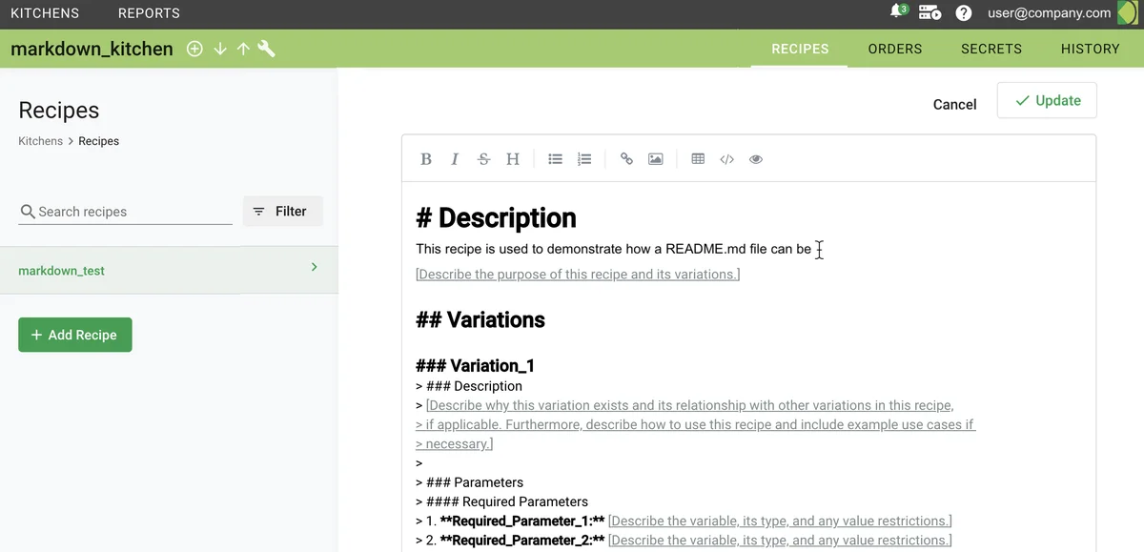Click the strikethrough toolbar icon
Image resolution: width=1144 pixels, height=552 pixels.
tap(483, 159)
